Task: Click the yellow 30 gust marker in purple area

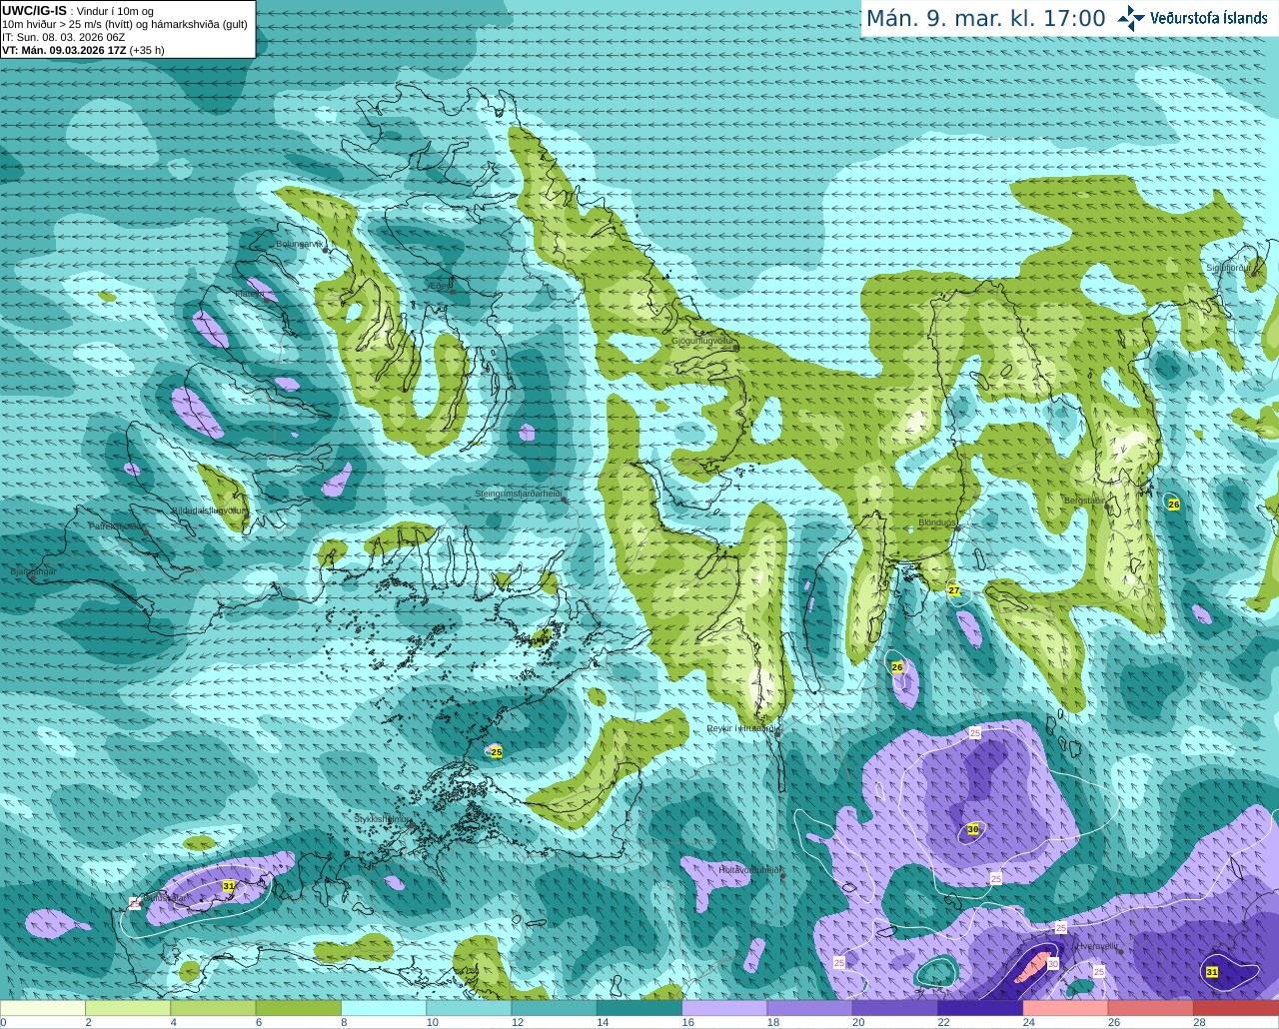Action: [x=973, y=829]
